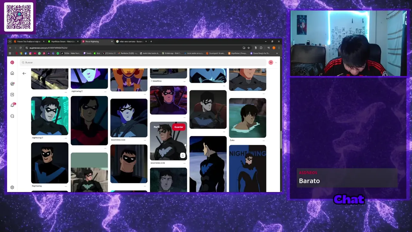Go back using the Pinterest back arrow
The image size is (412, 232).
coord(24,73)
